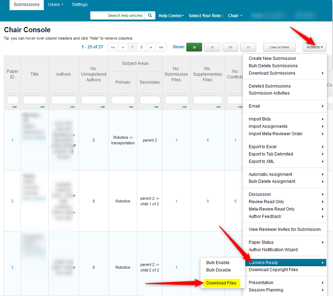This screenshot has width=333, height=296.
Task: Choose Author Notification Wizard menu entry
Action: point(273,250)
